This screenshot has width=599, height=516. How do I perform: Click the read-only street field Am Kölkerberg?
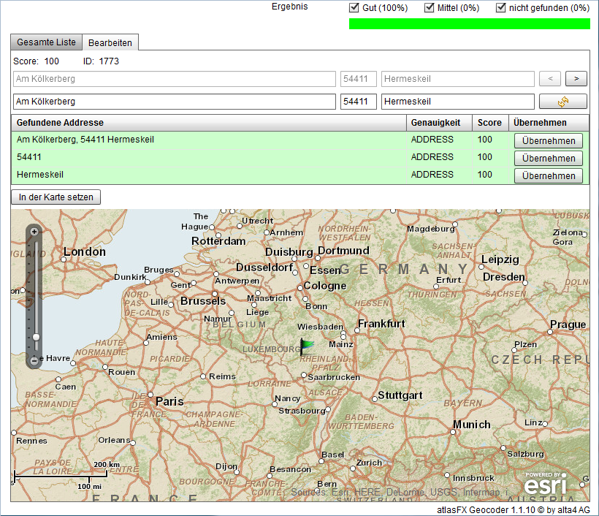coord(175,79)
